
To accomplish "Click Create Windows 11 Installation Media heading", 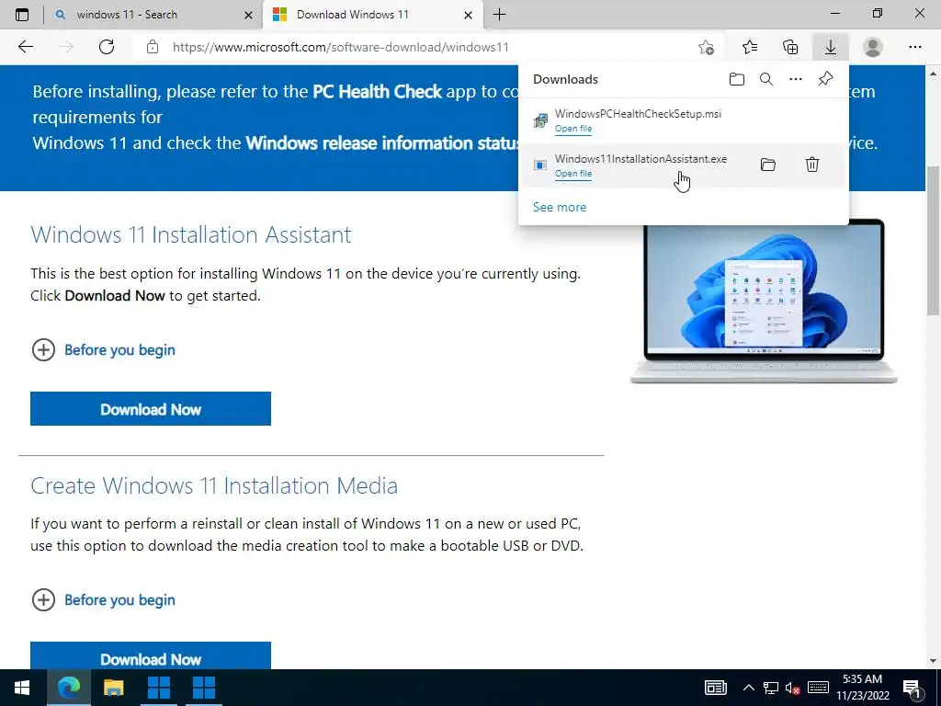I will 214,485.
